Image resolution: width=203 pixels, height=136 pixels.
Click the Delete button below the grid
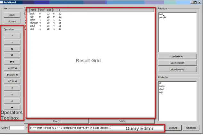tap(122, 121)
